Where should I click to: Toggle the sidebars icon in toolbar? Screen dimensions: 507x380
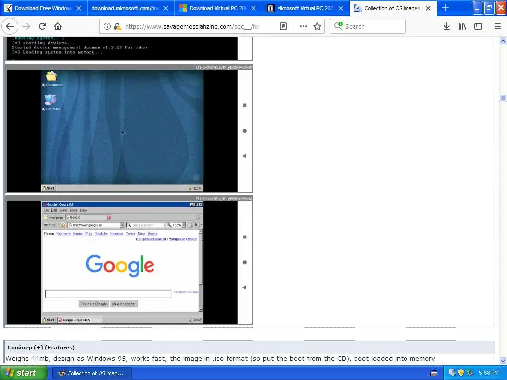tap(478, 27)
